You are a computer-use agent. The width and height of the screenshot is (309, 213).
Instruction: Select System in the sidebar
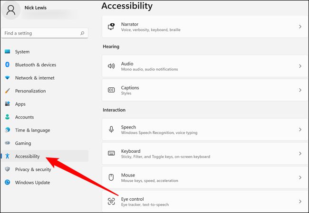click(x=22, y=52)
